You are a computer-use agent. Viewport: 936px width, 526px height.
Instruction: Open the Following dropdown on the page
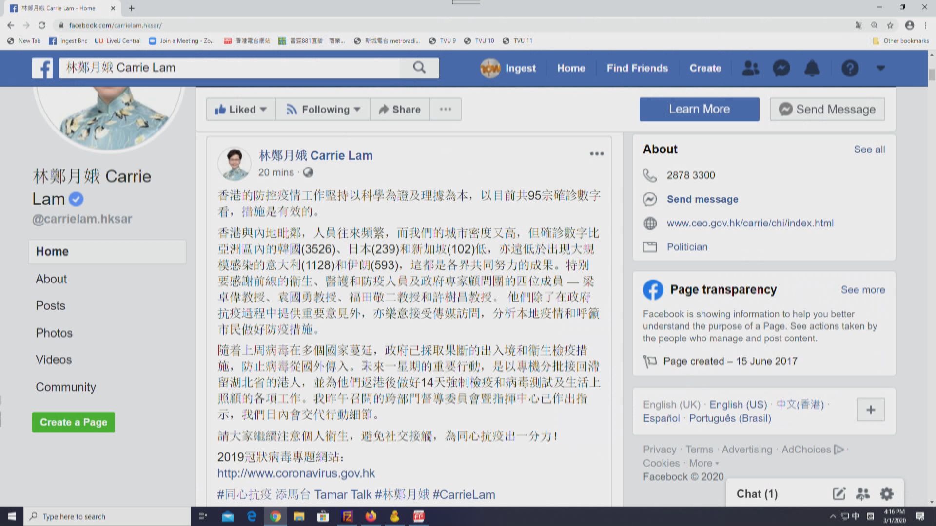pyautogui.click(x=323, y=109)
